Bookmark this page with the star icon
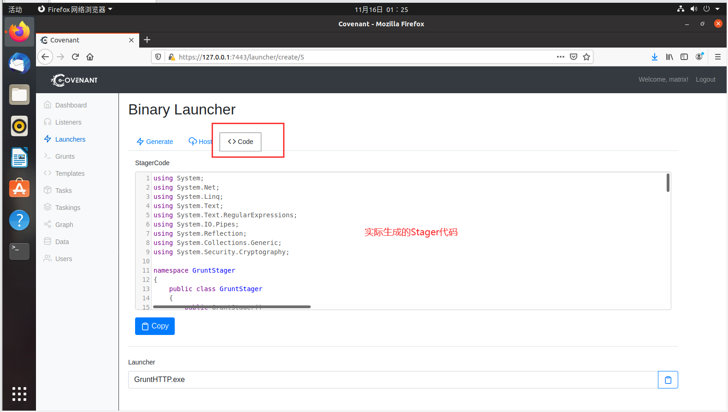 click(586, 57)
